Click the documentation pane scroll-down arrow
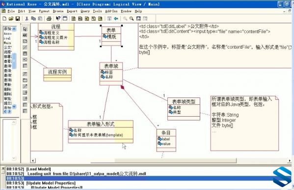This screenshot has height=190, width=294. tap(14, 158)
